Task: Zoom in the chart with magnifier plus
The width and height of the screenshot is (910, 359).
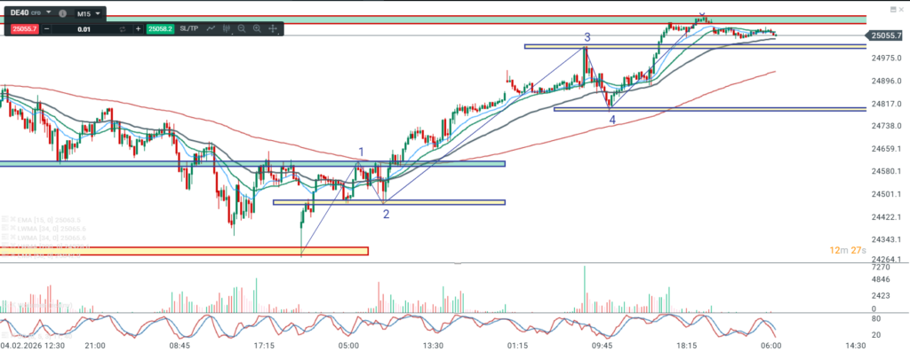Action: tap(257, 29)
